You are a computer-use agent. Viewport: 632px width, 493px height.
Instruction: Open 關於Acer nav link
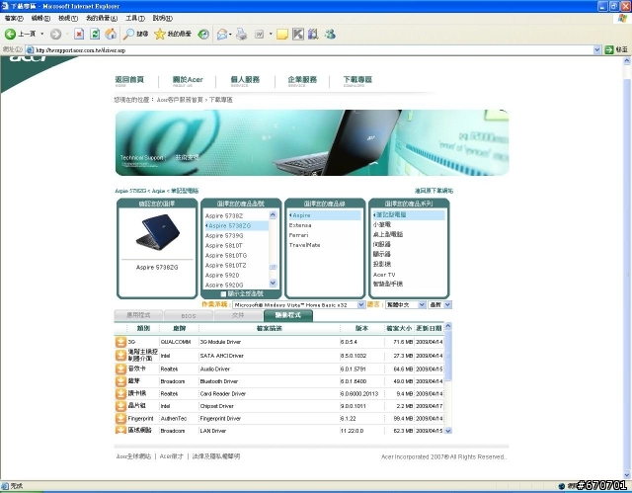[188, 80]
